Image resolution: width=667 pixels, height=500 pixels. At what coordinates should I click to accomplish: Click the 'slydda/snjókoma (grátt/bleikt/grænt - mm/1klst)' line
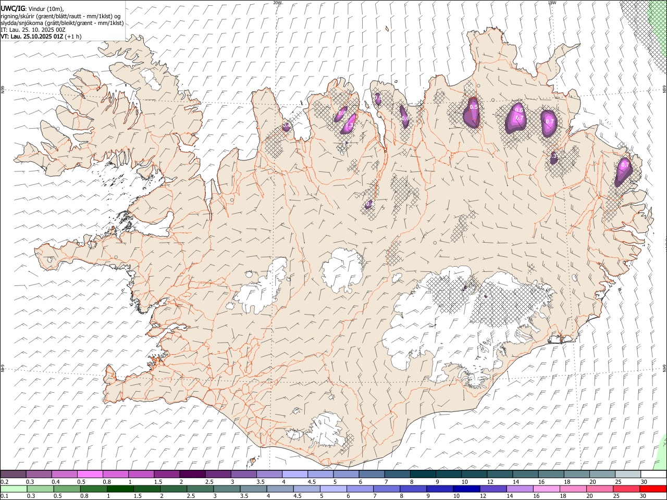point(62,23)
